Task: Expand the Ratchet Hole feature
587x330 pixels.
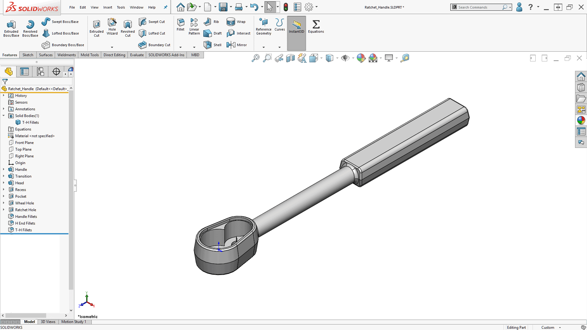Action: 4,210
